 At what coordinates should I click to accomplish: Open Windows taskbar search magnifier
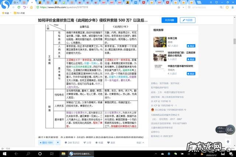click(x=28, y=154)
